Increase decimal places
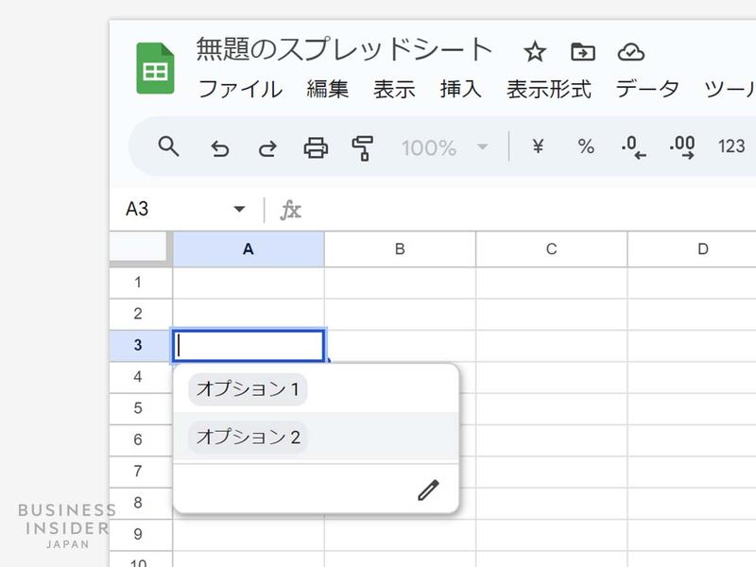 tap(682, 147)
